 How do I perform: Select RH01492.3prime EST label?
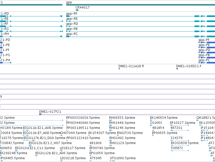coord(122,138)
